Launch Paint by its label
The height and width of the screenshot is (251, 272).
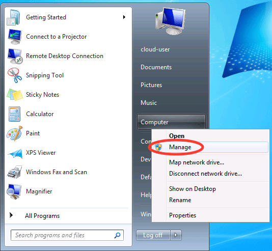(33, 133)
